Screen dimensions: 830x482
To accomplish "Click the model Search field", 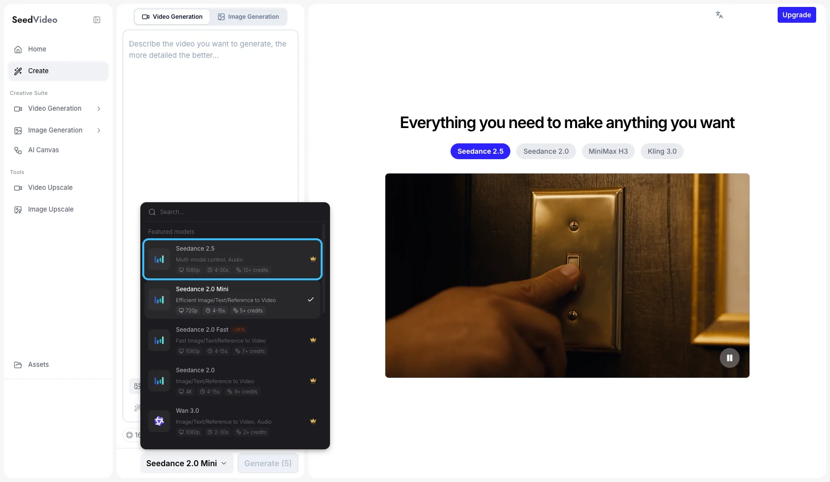I will tap(235, 212).
